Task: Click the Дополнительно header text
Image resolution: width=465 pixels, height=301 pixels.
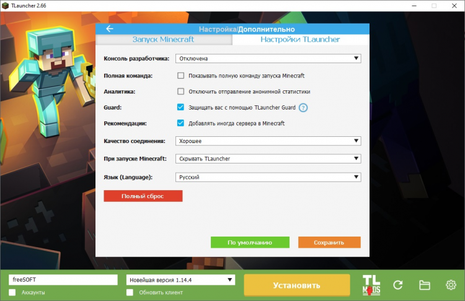Action: tap(267, 29)
